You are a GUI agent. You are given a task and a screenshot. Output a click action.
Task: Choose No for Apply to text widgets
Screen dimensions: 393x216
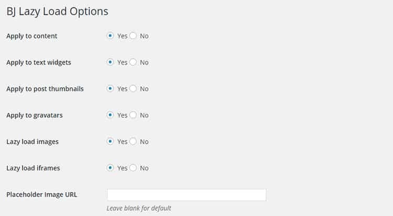pos(133,62)
